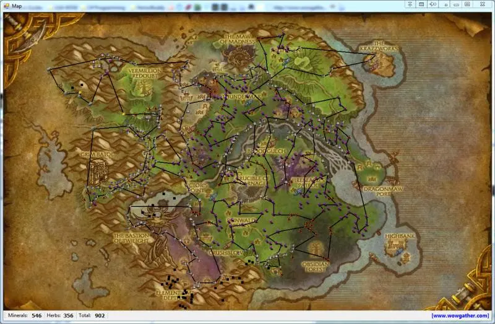
Task: Click the Vermillion Redoubt map label
Action: (x=145, y=73)
